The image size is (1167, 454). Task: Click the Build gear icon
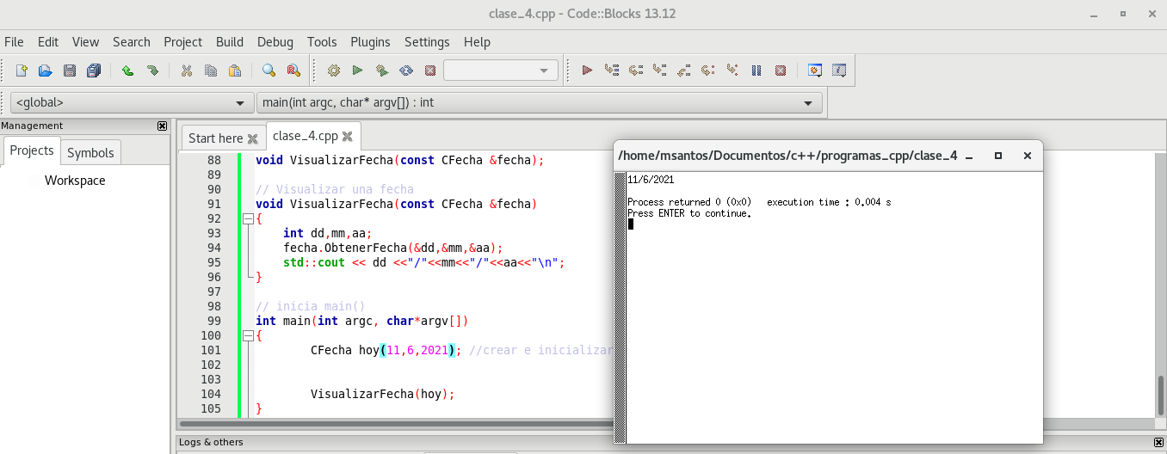tap(334, 71)
